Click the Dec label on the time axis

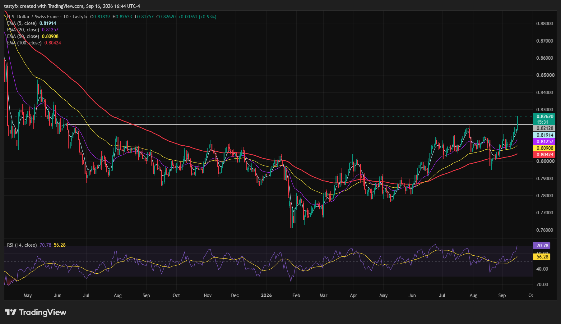pos(235,295)
